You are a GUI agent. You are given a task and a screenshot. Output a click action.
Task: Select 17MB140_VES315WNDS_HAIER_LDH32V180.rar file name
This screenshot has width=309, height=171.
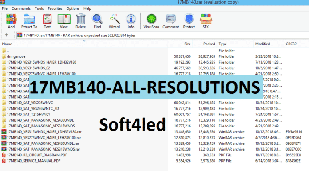pyautogui.click(x=44, y=132)
